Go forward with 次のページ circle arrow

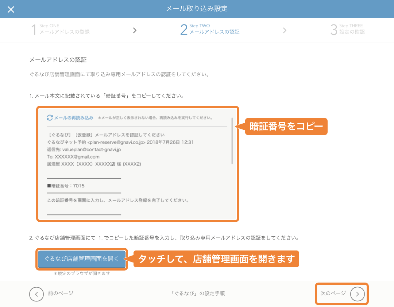pyautogui.click(x=357, y=294)
